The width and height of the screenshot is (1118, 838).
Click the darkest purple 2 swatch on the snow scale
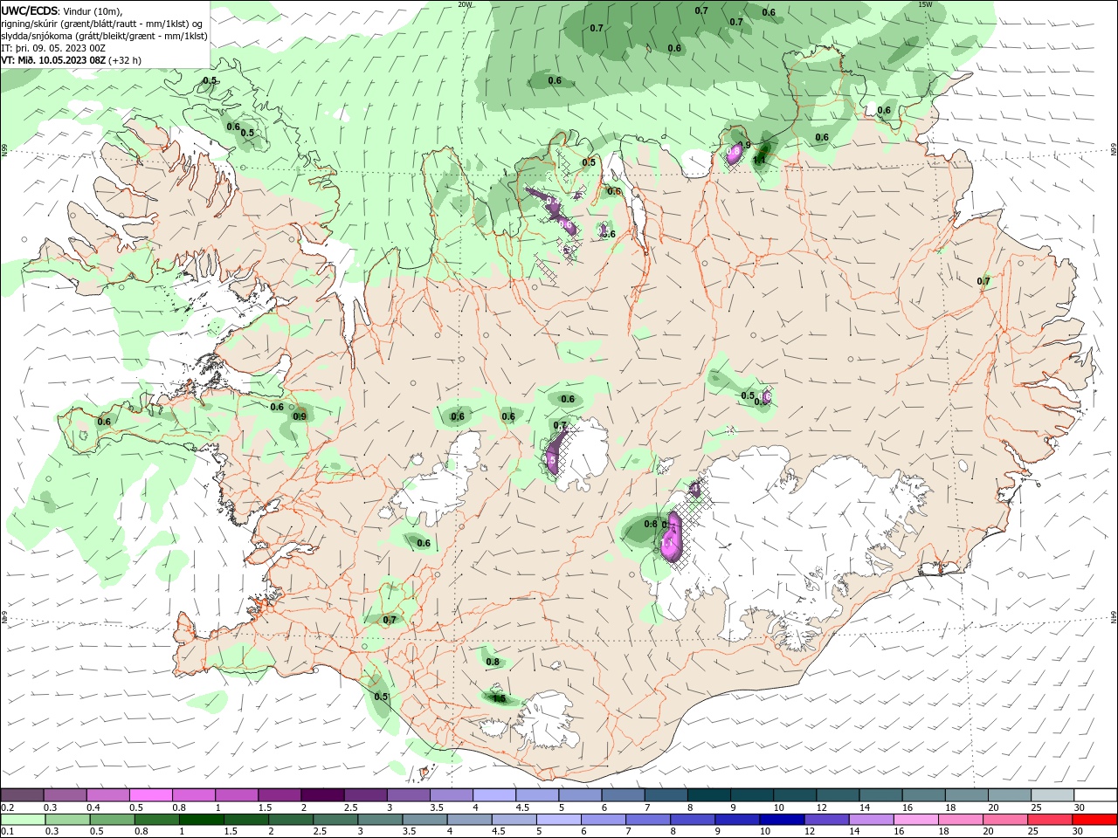click(x=322, y=794)
